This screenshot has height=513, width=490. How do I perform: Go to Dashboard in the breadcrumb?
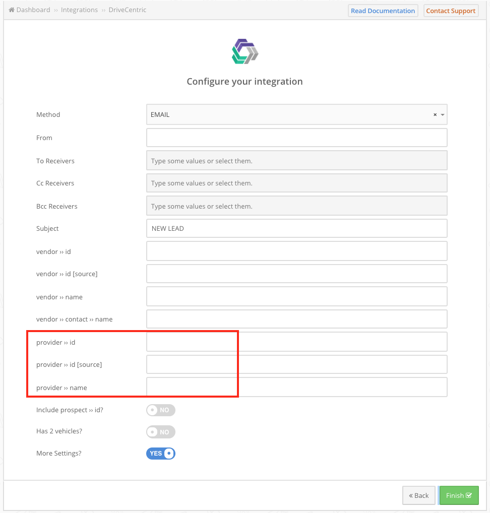33,10
